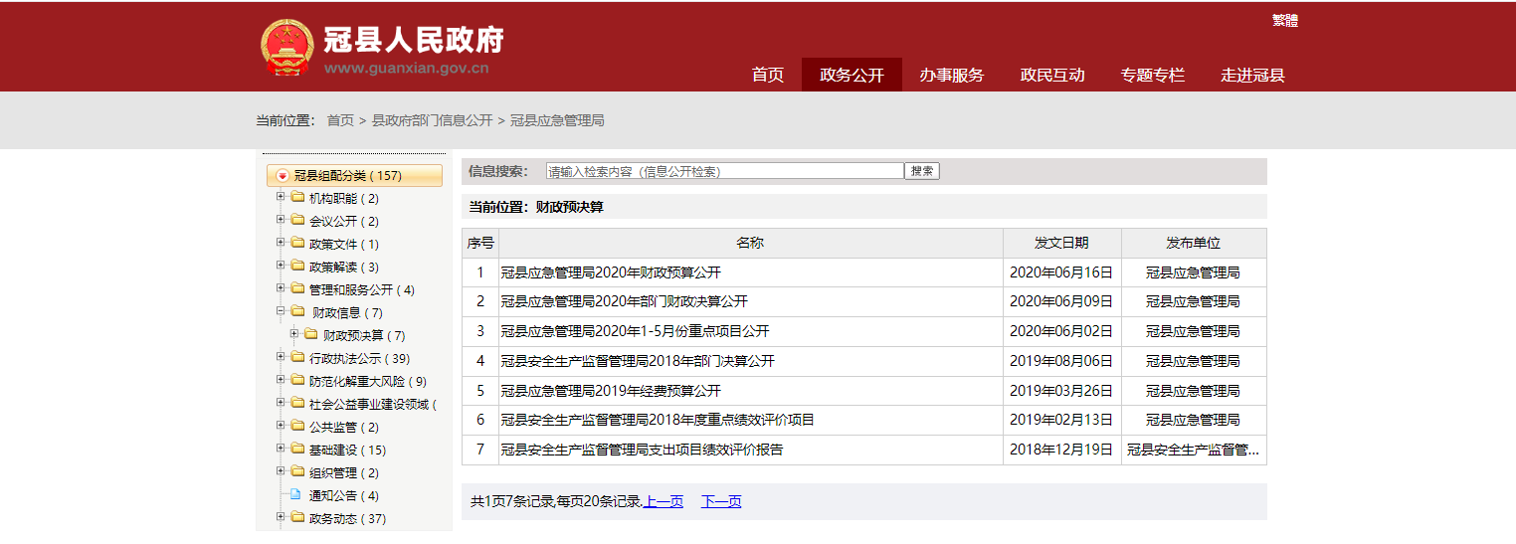
Task: Click the folder icon beside 基础建设
Action: [297, 450]
